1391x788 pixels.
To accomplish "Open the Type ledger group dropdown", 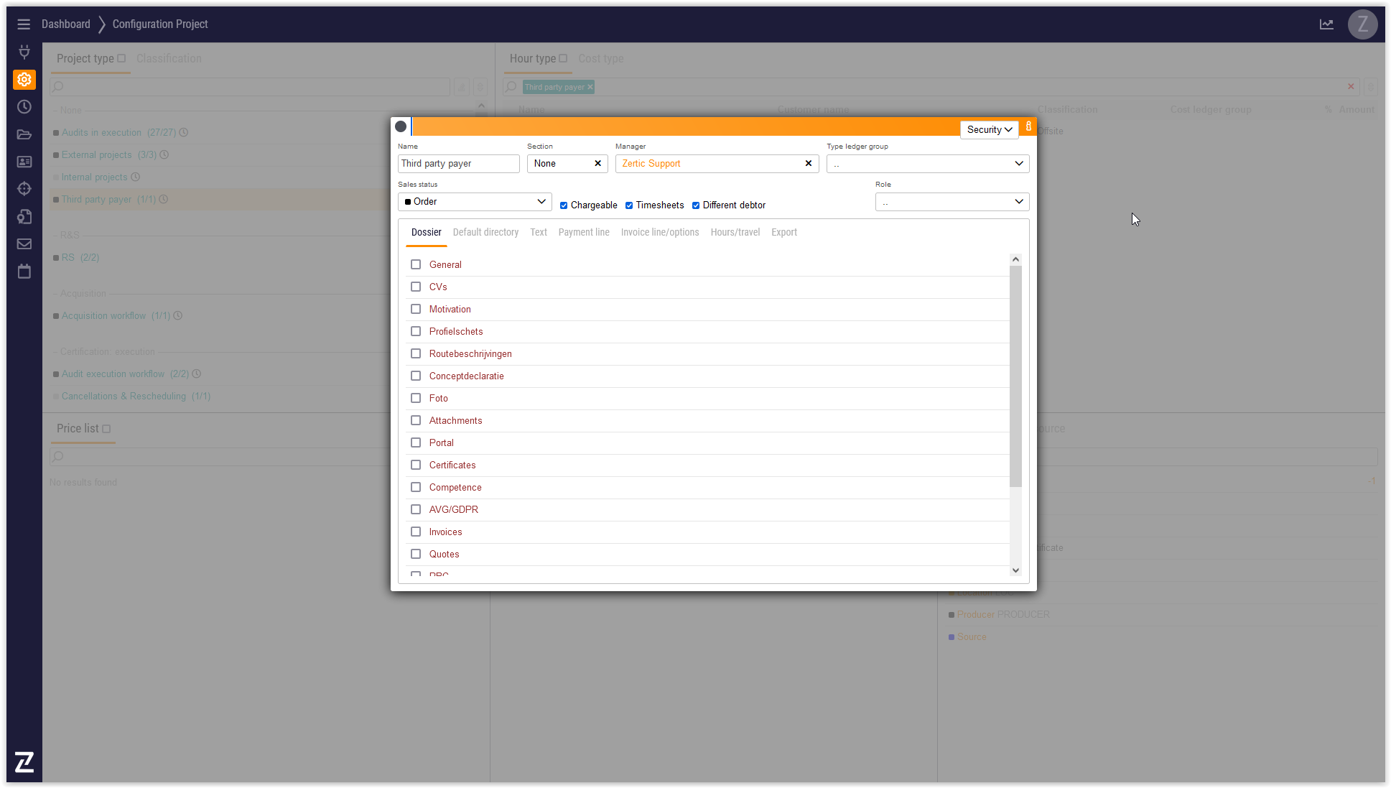I will (927, 164).
